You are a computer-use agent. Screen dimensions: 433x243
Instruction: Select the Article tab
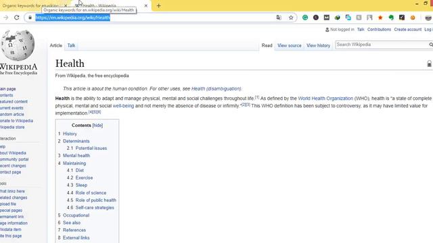click(x=55, y=45)
